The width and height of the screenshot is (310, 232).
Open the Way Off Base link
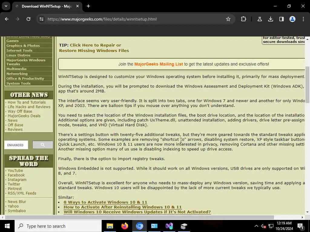(20, 111)
